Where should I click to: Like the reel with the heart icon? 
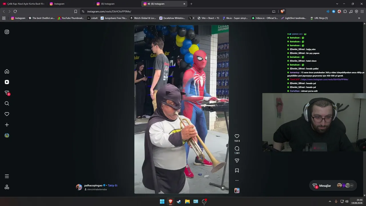[237, 136]
